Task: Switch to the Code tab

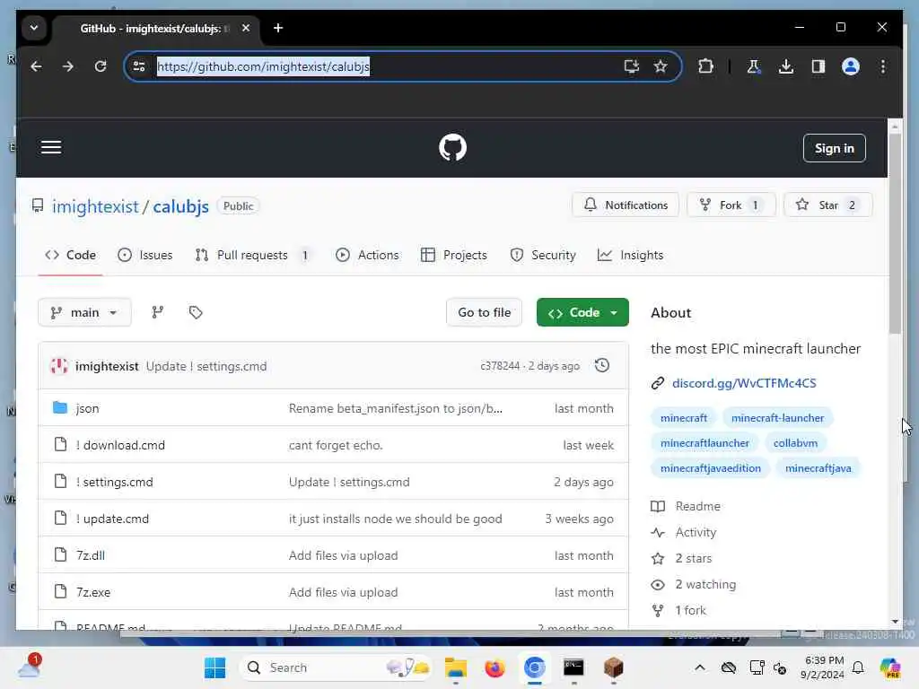Action: (x=70, y=256)
